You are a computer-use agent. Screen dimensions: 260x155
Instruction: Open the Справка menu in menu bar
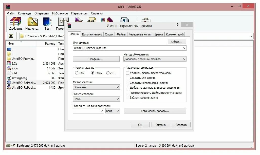pos(97,13)
